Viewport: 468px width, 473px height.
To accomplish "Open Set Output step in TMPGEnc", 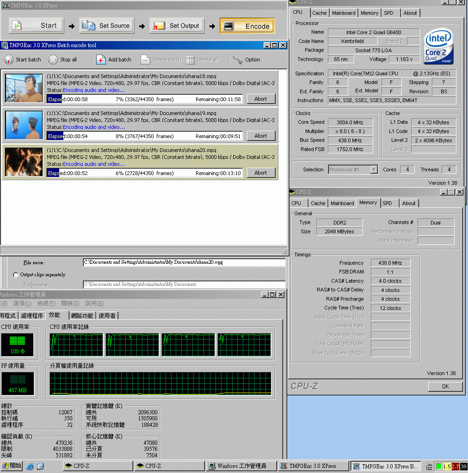I will pos(177,26).
